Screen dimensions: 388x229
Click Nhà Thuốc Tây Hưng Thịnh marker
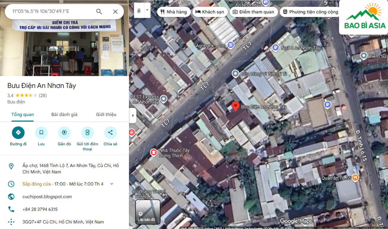click(154, 153)
